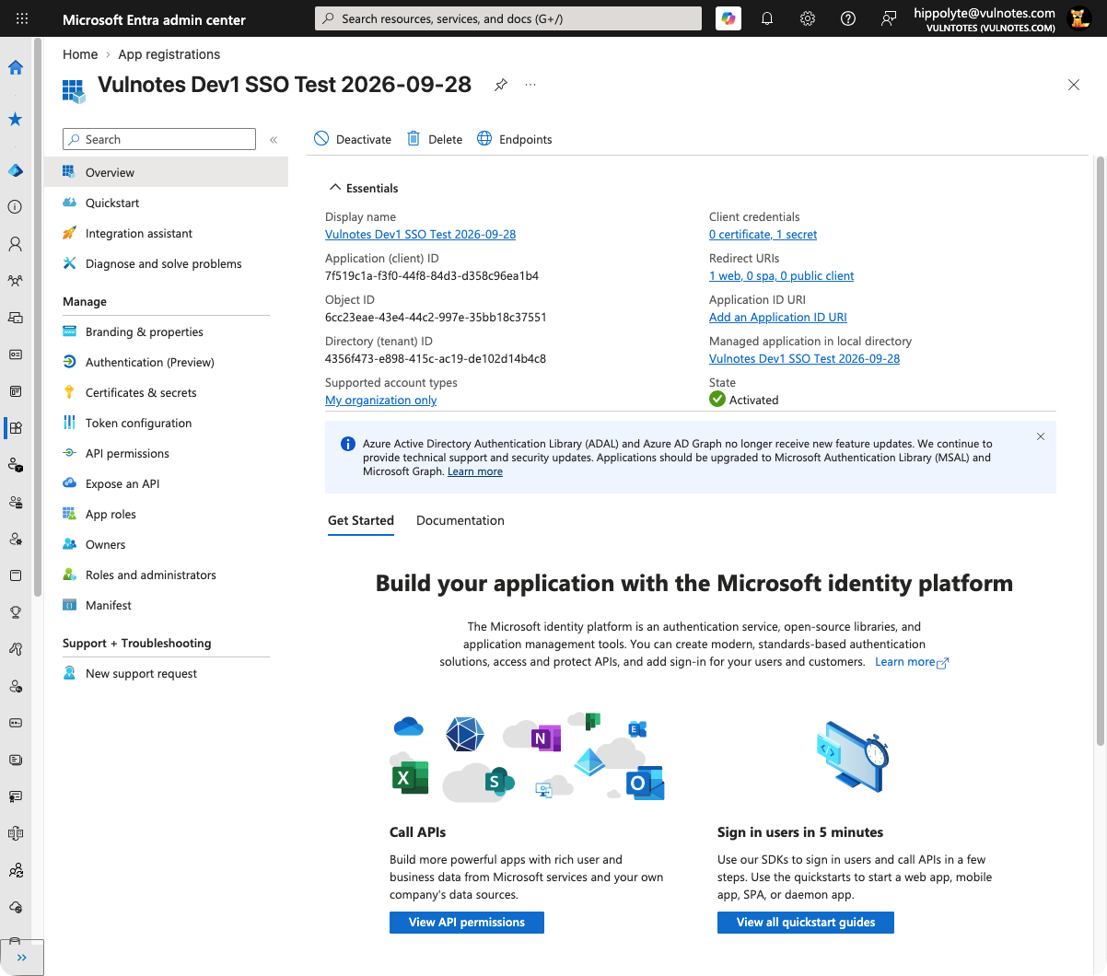The width and height of the screenshot is (1107, 976).
Task: Click View all quickstart guides button
Action: pos(806,922)
